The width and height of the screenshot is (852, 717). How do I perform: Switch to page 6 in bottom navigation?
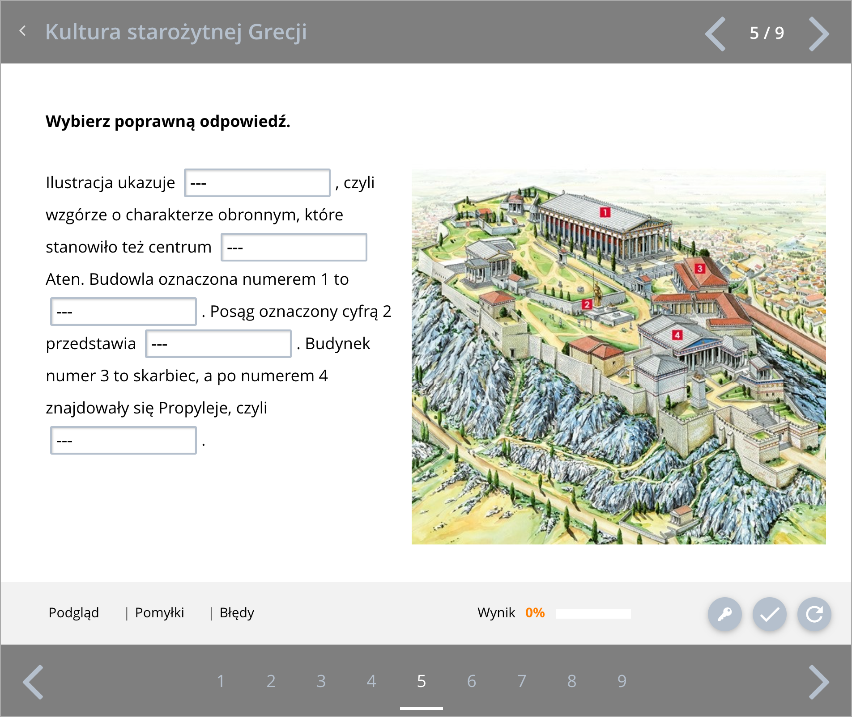[471, 681]
